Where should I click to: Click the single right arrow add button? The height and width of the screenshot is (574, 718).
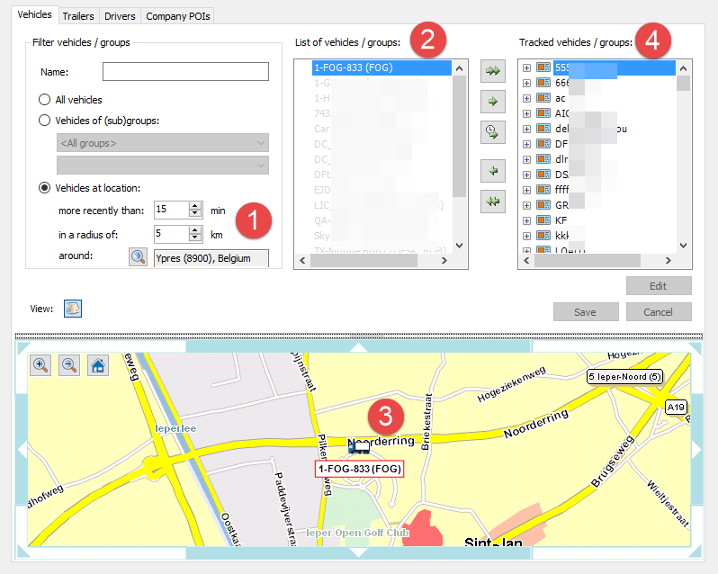(x=492, y=102)
